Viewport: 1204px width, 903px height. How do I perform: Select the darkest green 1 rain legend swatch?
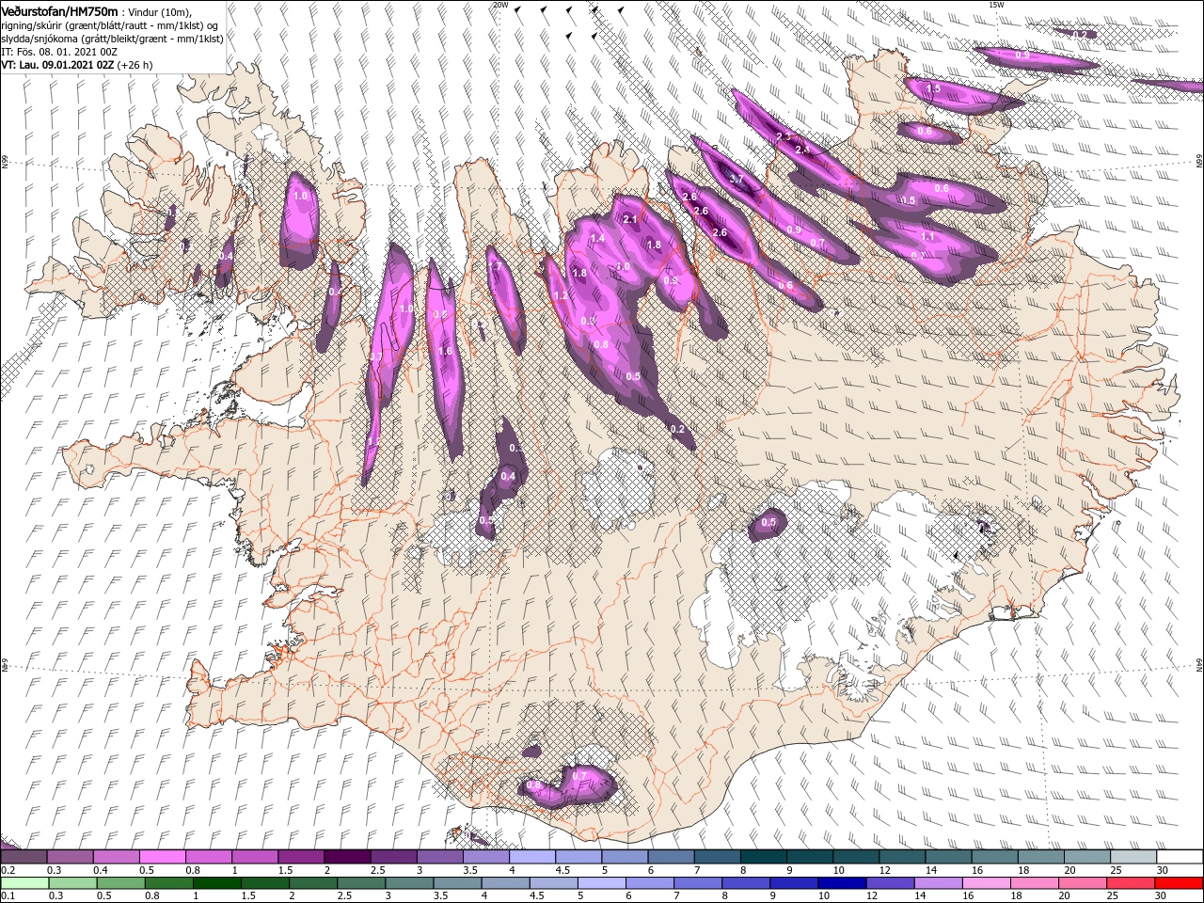(x=217, y=883)
